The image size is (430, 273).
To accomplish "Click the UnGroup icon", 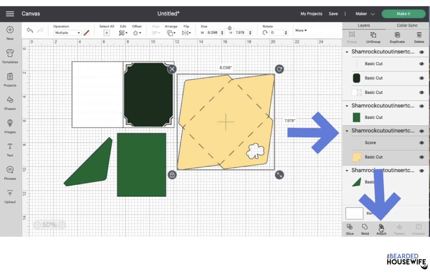I will pos(373,37).
